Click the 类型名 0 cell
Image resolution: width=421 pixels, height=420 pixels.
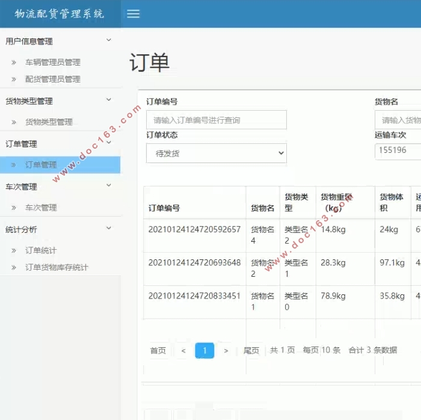[x=297, y=301]
